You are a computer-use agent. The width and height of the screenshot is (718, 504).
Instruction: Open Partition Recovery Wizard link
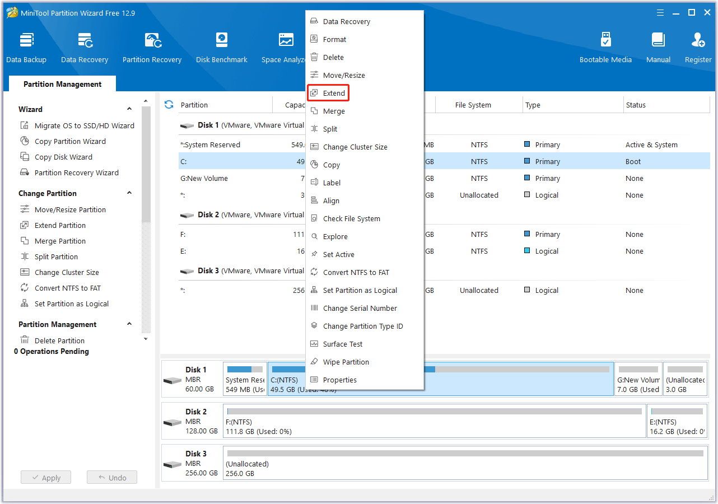77,172
